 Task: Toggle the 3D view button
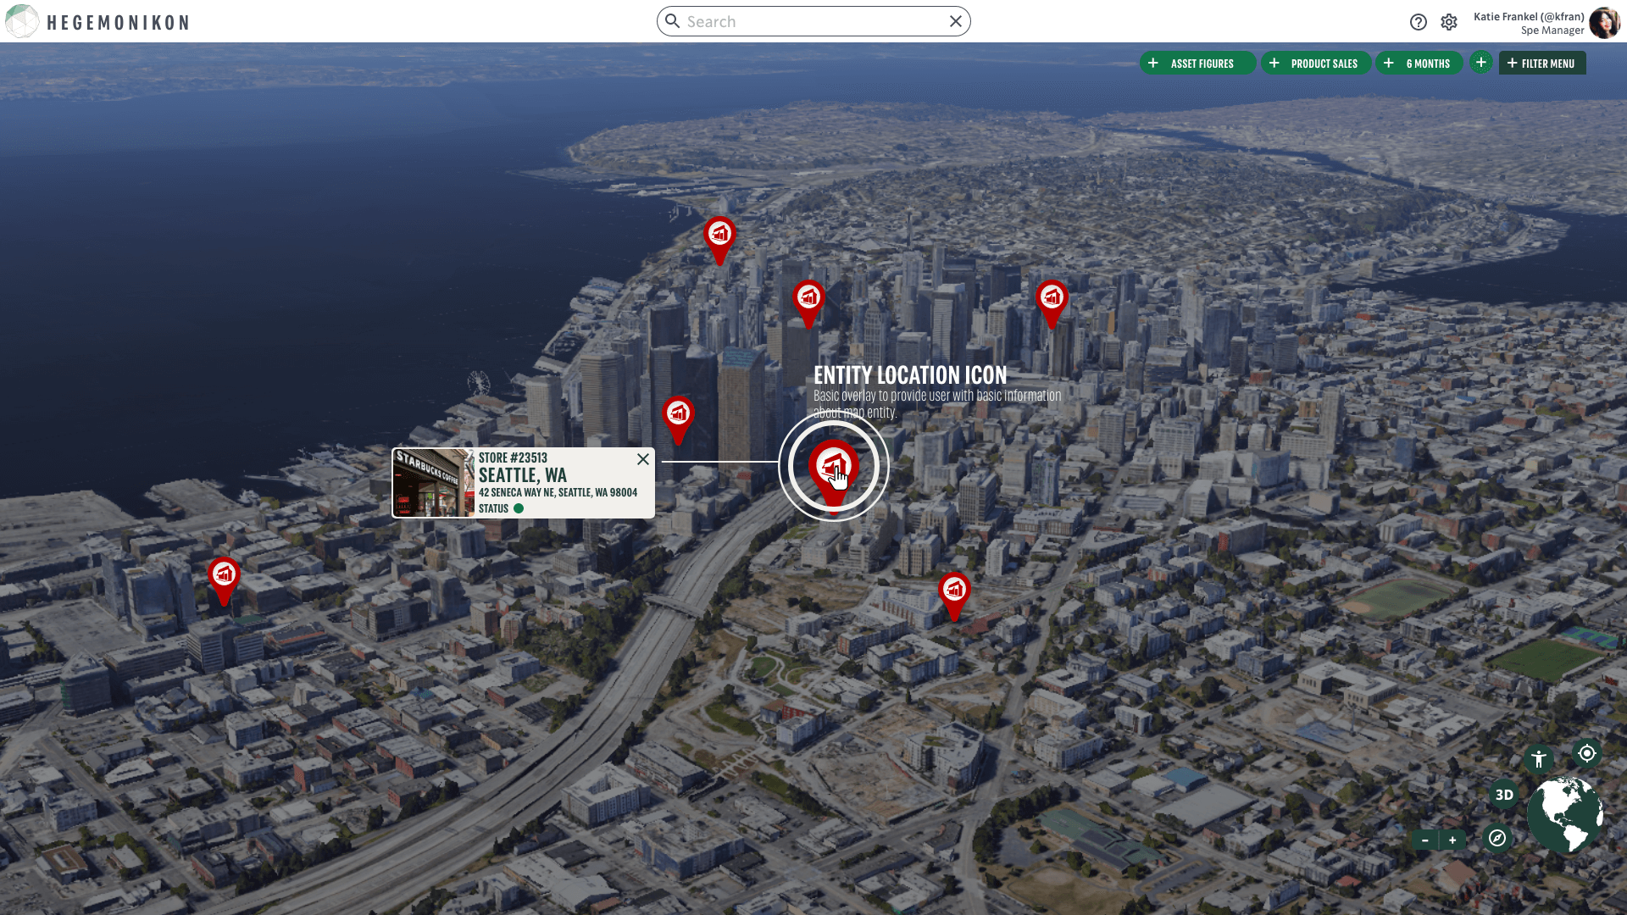tap(1504, 795)
